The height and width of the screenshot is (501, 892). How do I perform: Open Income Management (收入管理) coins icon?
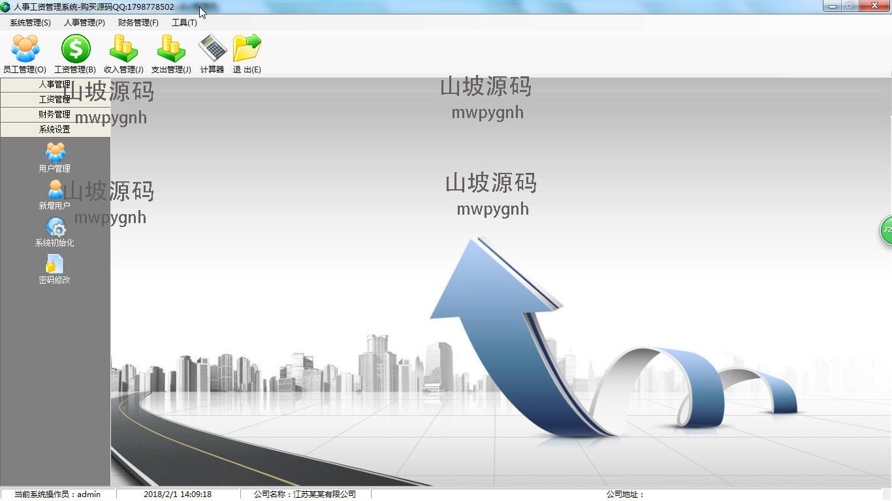click(123, 49)
